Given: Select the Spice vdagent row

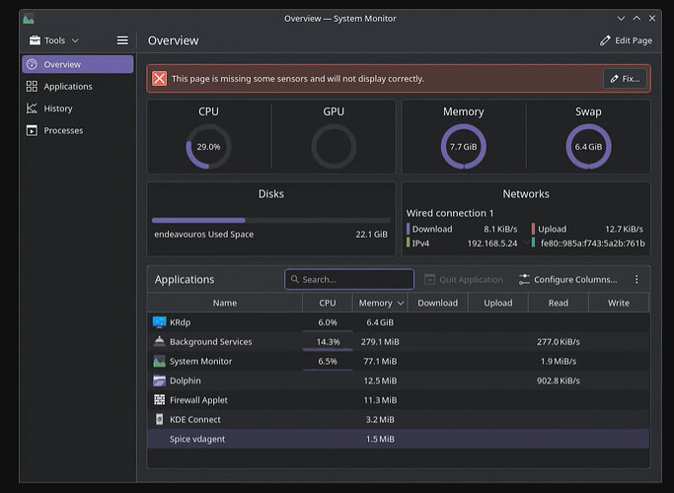Looking at the screenshot, I should click(x=197, y=439).
